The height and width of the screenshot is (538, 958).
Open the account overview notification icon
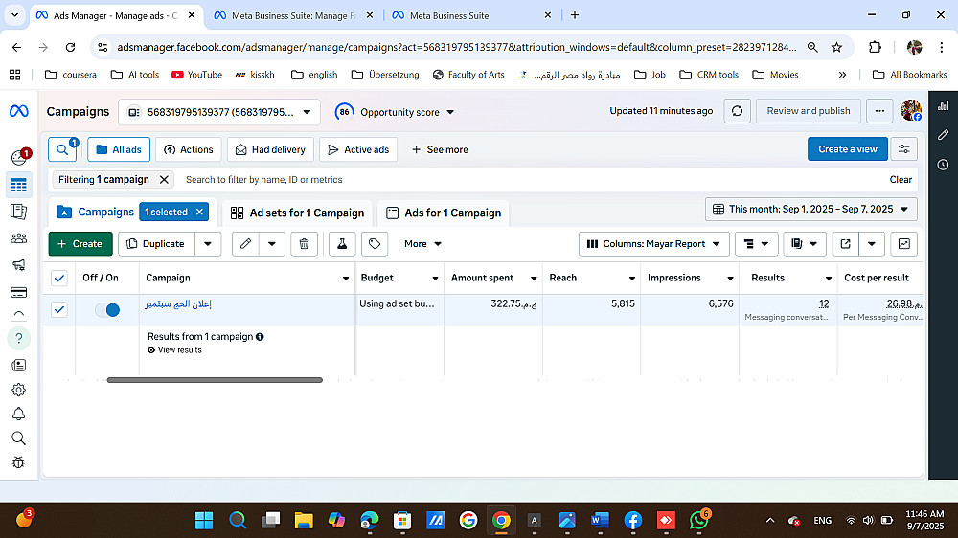coord(19,158)
